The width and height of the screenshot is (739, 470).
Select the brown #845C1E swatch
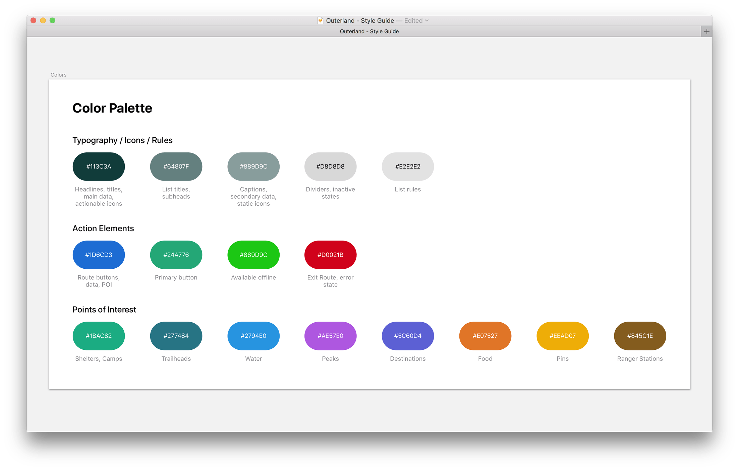point(640,336)
